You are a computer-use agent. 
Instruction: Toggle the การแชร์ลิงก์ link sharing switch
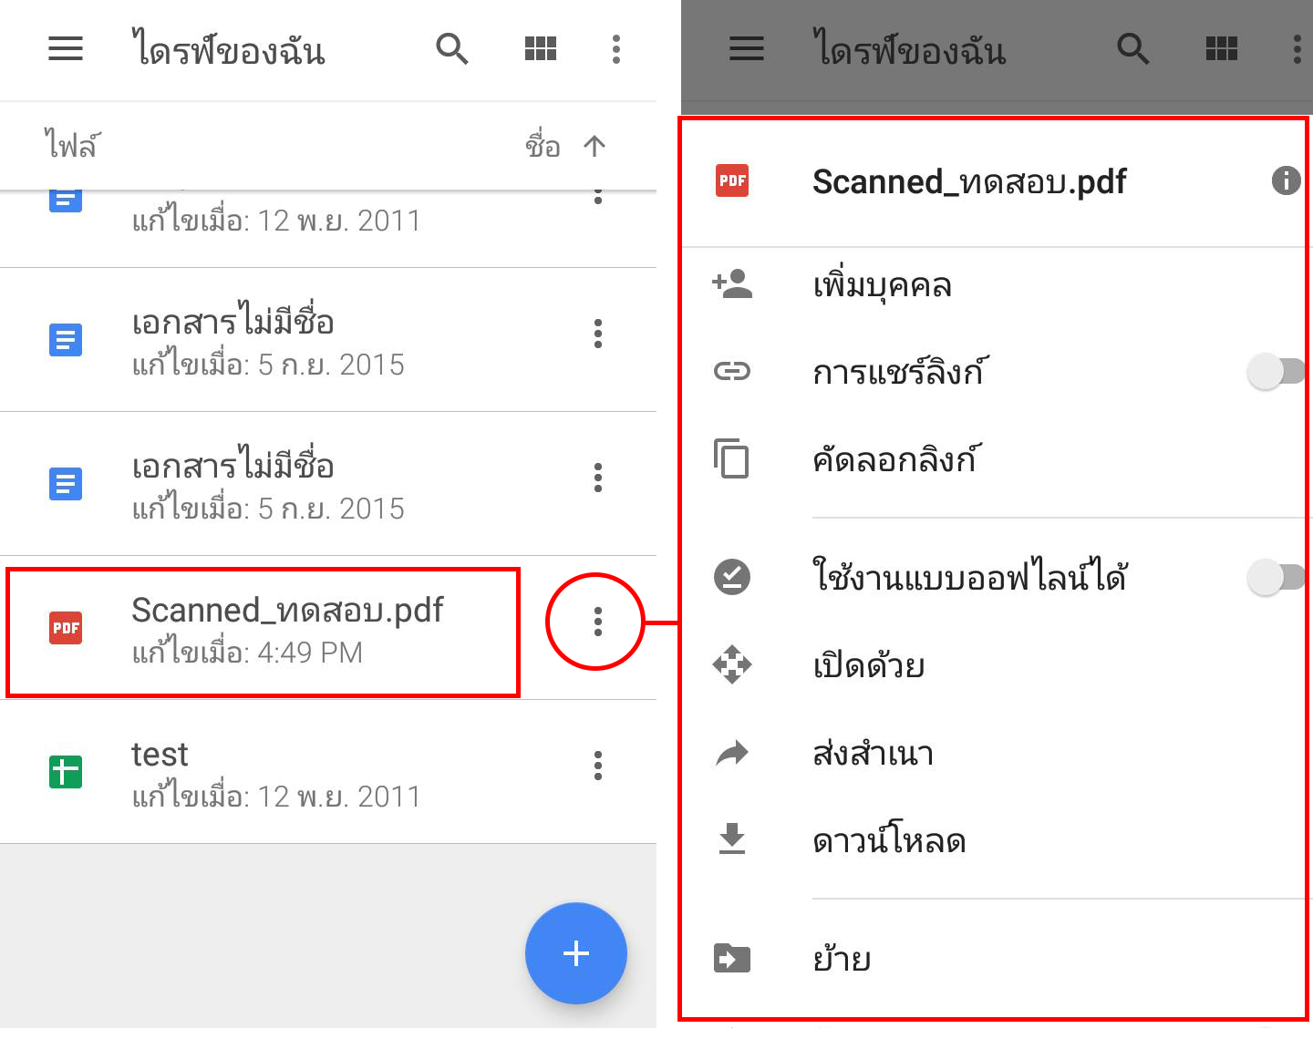[1276, 371]
